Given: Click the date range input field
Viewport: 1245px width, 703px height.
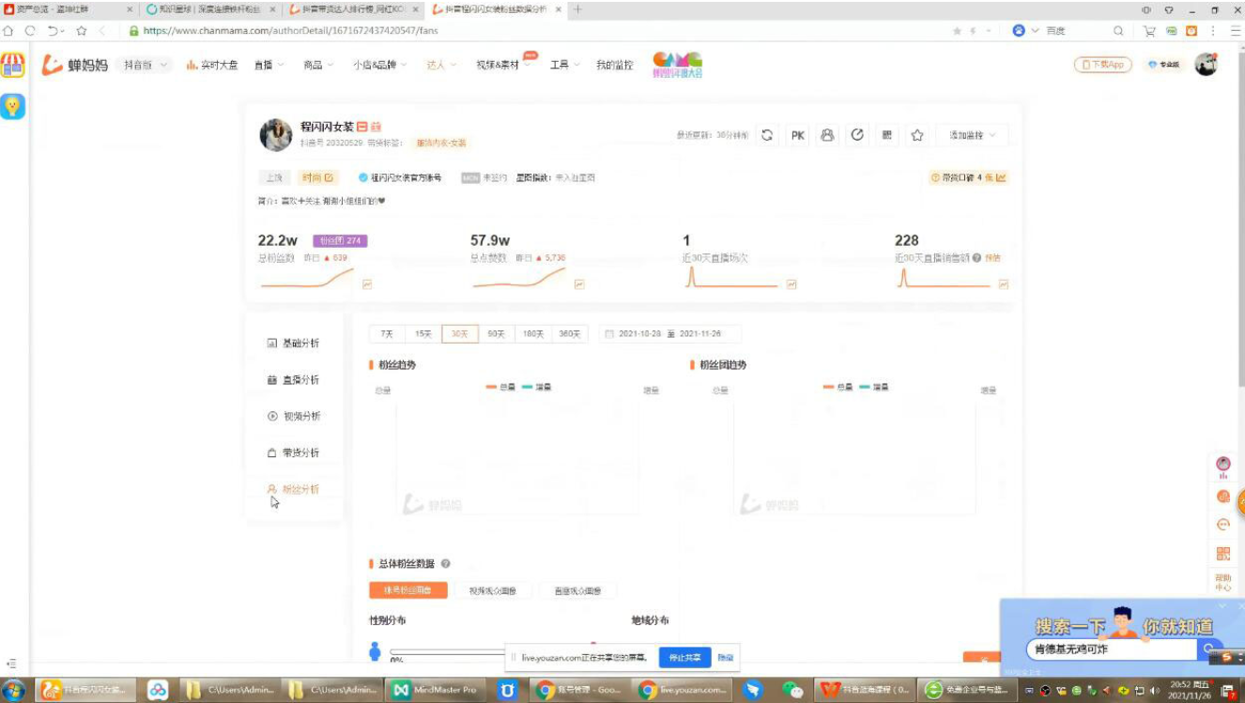Looking at the screenshot, I should (x=670, y=334).
